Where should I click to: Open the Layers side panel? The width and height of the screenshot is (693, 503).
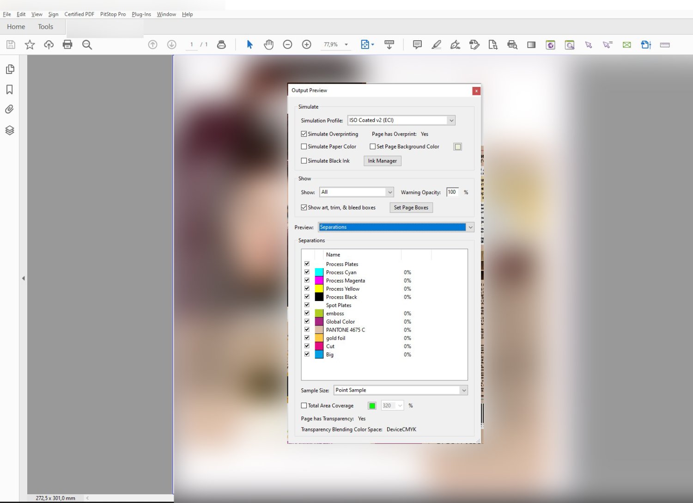pos(10,130)
